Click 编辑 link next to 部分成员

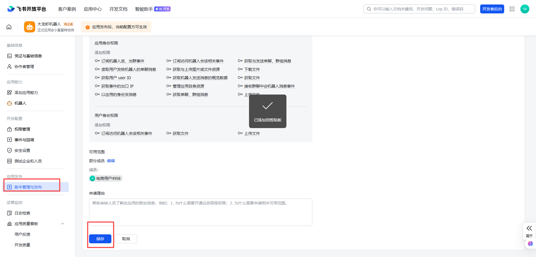point(111,161)
